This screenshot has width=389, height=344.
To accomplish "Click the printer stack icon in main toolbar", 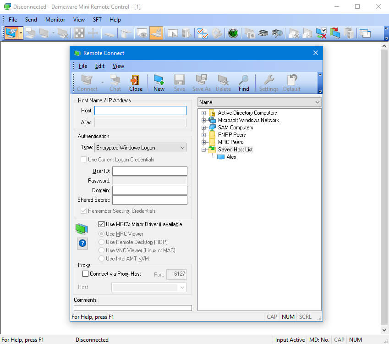I will click(x=263, y=33).
